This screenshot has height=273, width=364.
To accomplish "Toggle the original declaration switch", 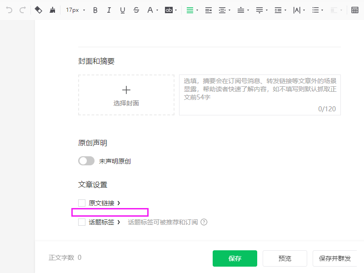I will (x=86, y=161).
